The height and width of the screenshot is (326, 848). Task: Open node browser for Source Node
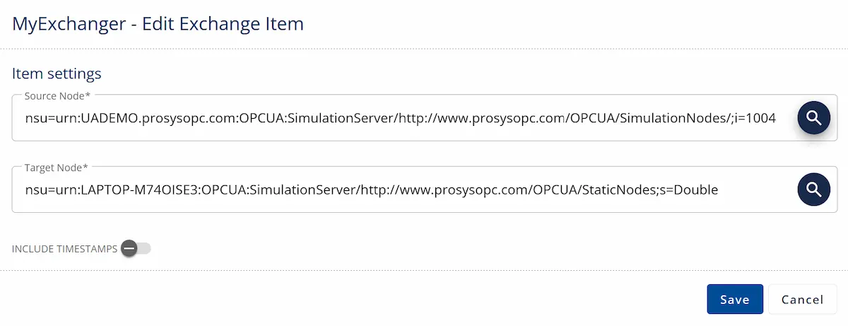coord(813,118)
